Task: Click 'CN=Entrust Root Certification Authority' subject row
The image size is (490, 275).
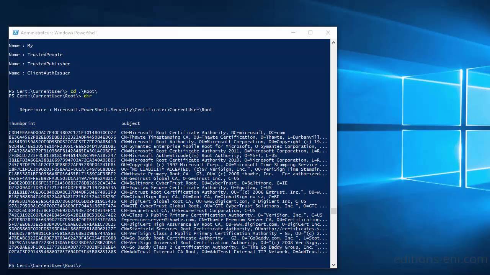Action: (224, 192)
